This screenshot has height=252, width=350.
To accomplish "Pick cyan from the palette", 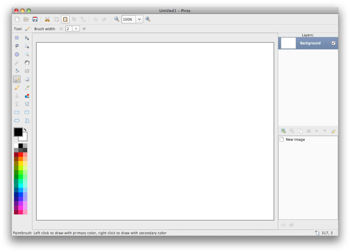I will click(x=20, y=185).
